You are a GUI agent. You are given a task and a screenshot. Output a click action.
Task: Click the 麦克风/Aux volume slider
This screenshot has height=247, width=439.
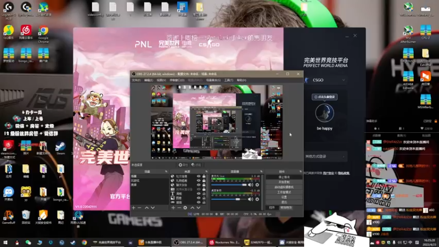pyautogui.click(x=229, y=185)
